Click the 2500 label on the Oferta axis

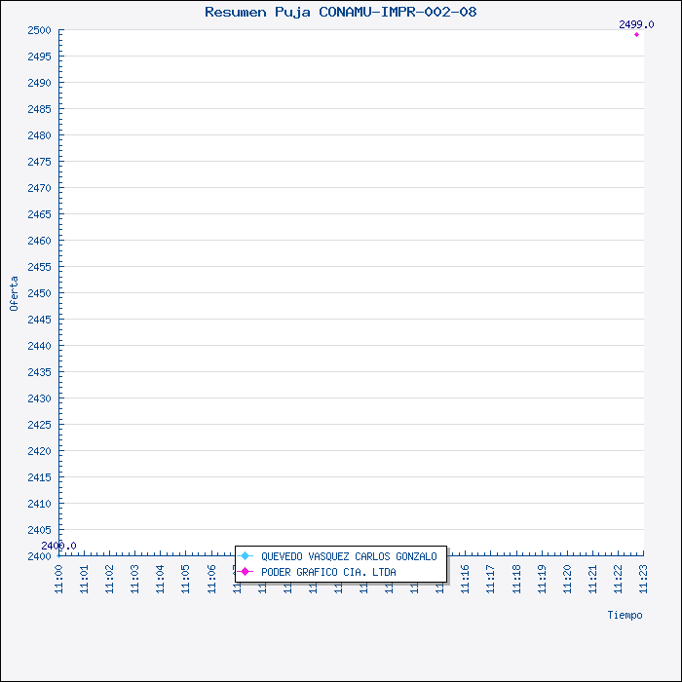(x=39, y=30)
